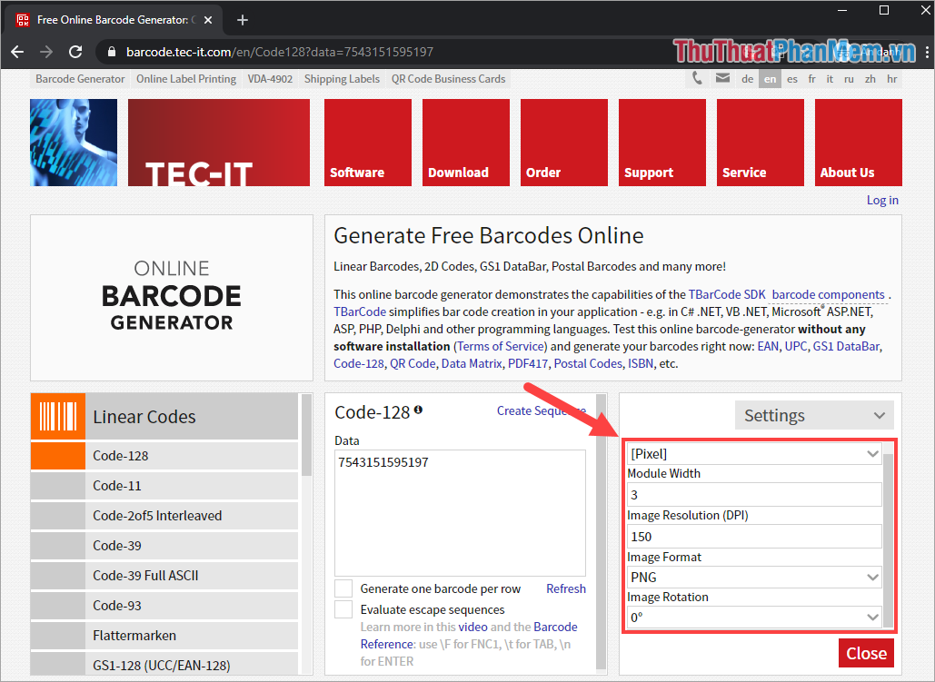Collapse the Settings panel header
This screenshot has height=682, width=935.
tap(813, 415)
